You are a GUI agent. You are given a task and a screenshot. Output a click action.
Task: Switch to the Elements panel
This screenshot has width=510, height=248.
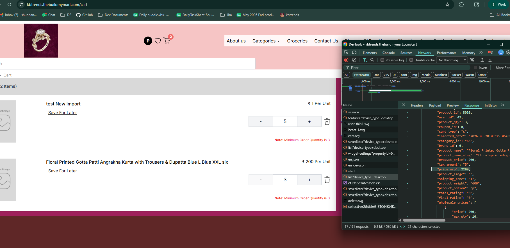coord(370,53)
